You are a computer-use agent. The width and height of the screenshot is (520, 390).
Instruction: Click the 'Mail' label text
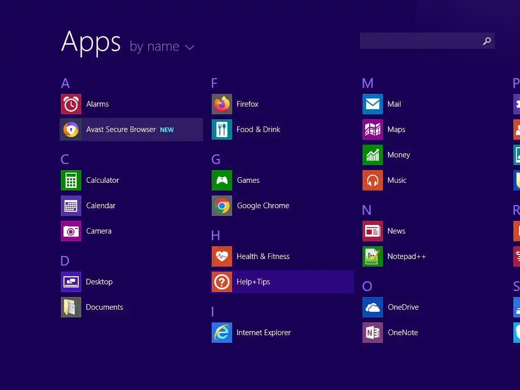[x=394, y=104]
